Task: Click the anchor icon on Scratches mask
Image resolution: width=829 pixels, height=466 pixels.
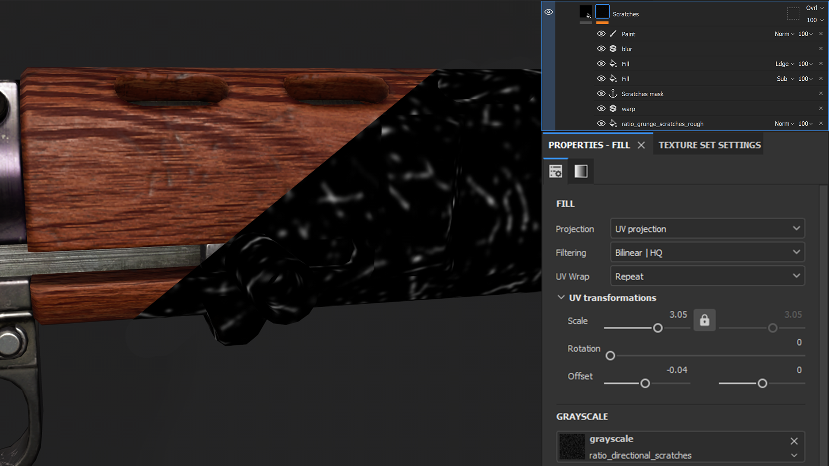Action: 613,94
